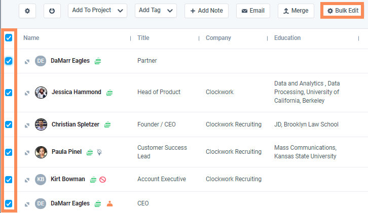Click the orange person icon beside the CEO row
Image resolution: width=368 pixels, height=213 pixels.
click(109, 203)
